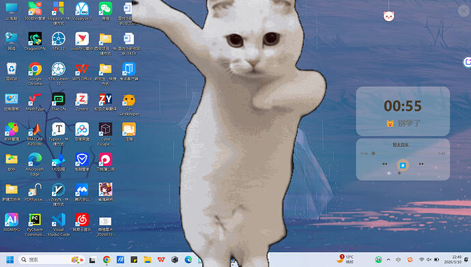
Task: Select the Recycle Bin icon
Action: (12, 72)
